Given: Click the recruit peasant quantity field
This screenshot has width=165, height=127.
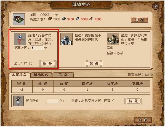Looking at the screenshot, I should pyautogui.click(x=37, y=48).
